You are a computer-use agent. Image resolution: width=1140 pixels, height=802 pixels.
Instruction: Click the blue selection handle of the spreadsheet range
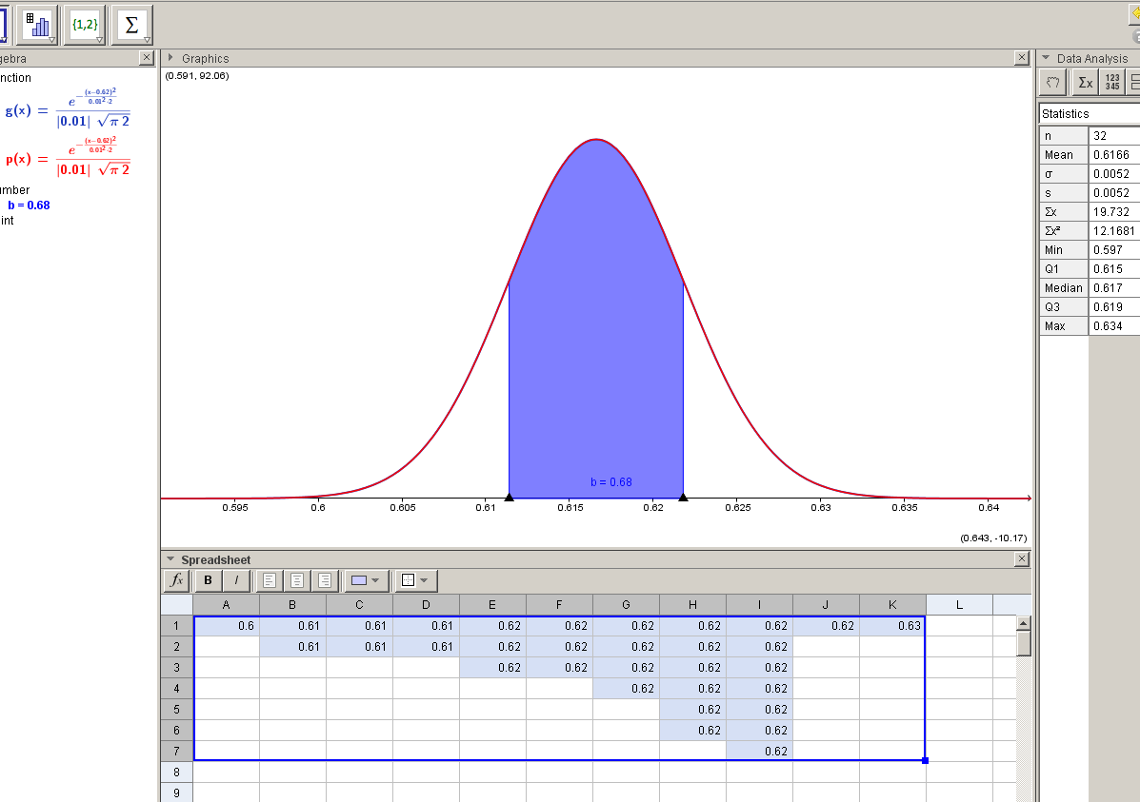click(925, 760)
